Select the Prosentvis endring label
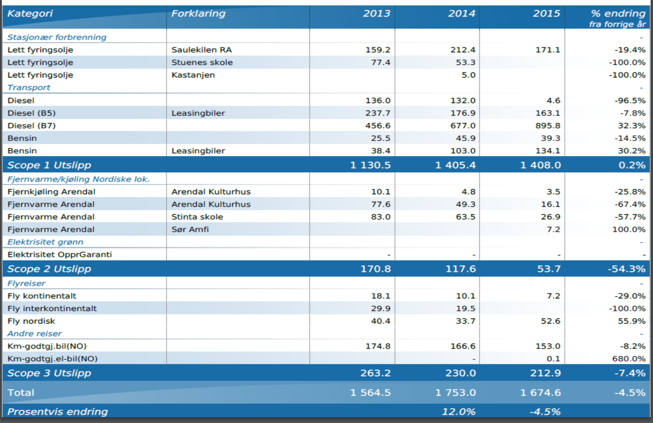The height and width of the screenshot is (423, 653). pos(58,412)
